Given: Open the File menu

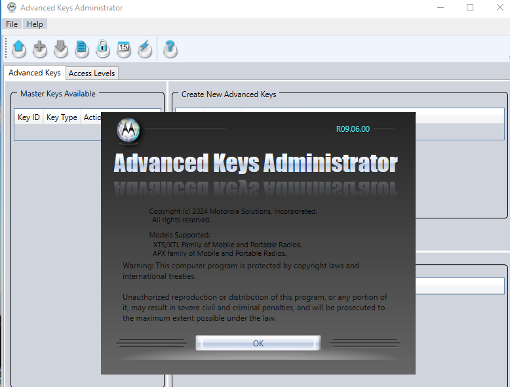Looking at the screenshot, I should point(12,24).
